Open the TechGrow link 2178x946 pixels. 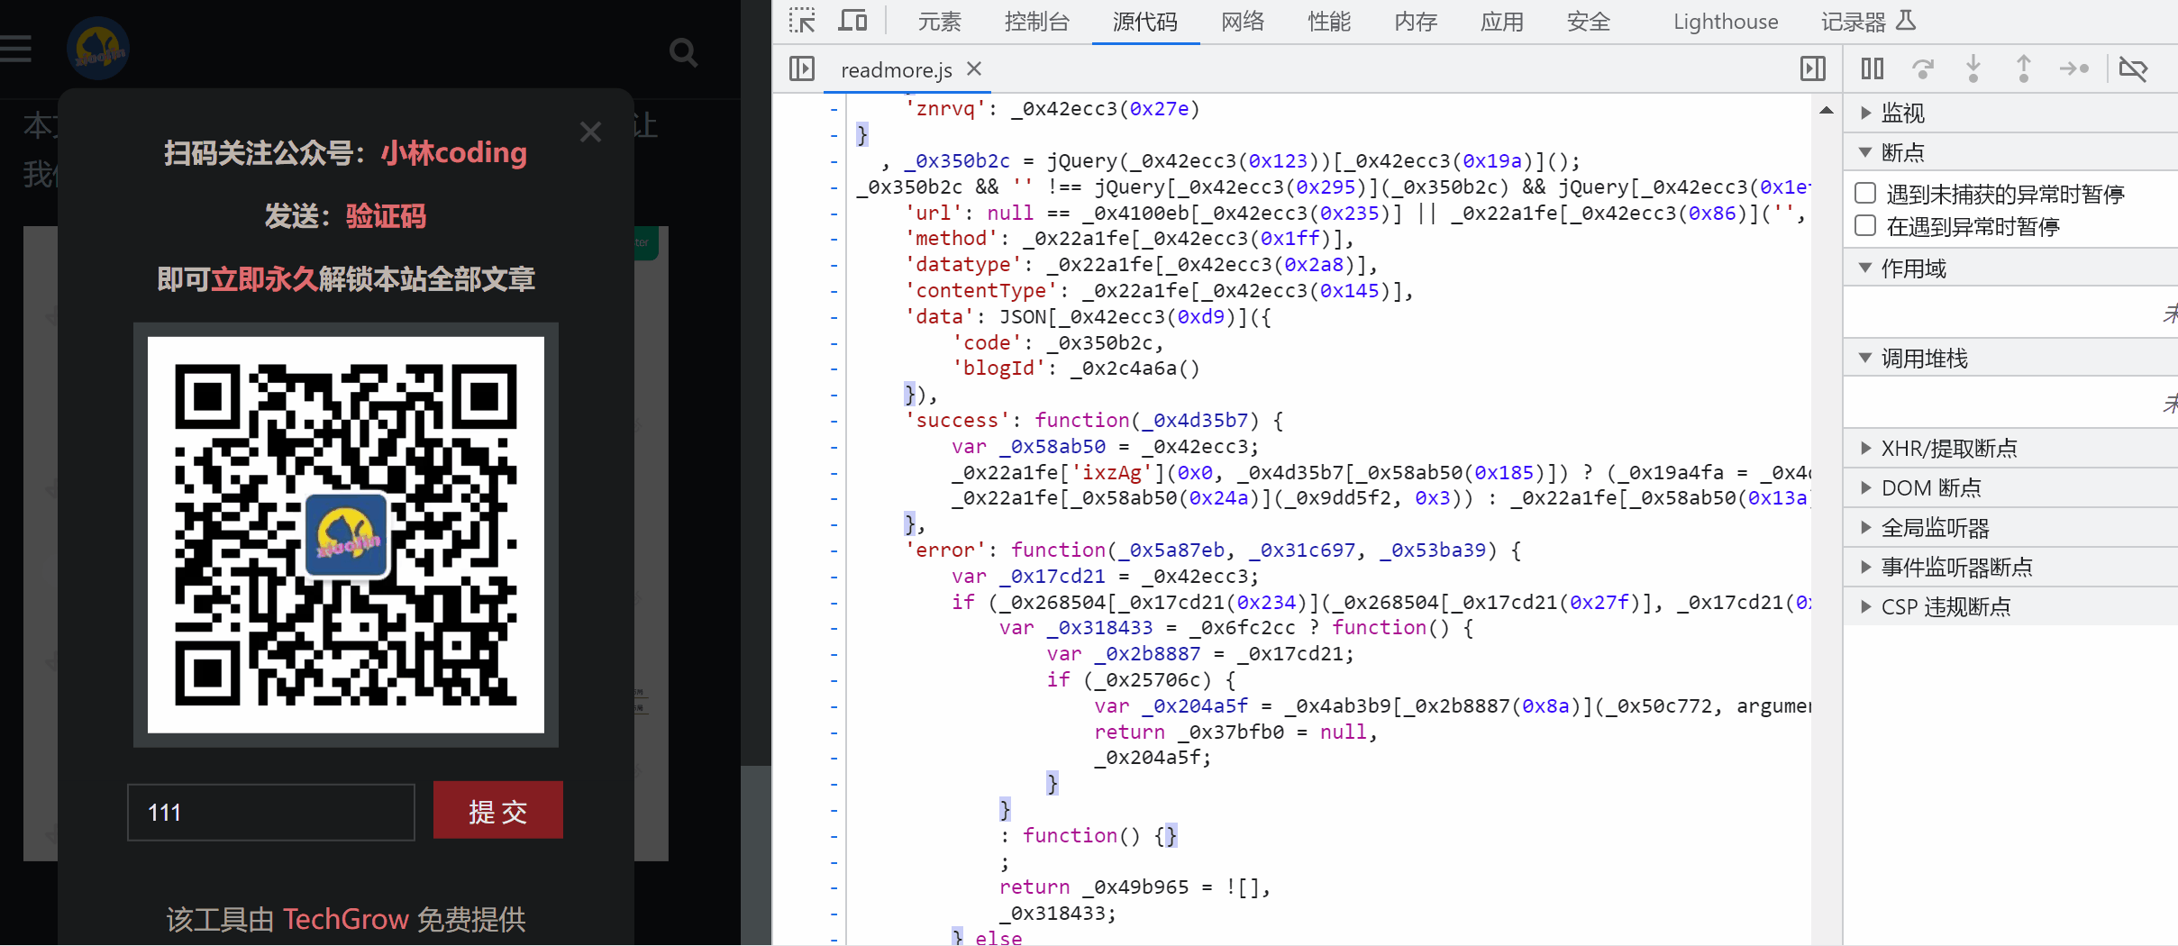pos(346,919)
